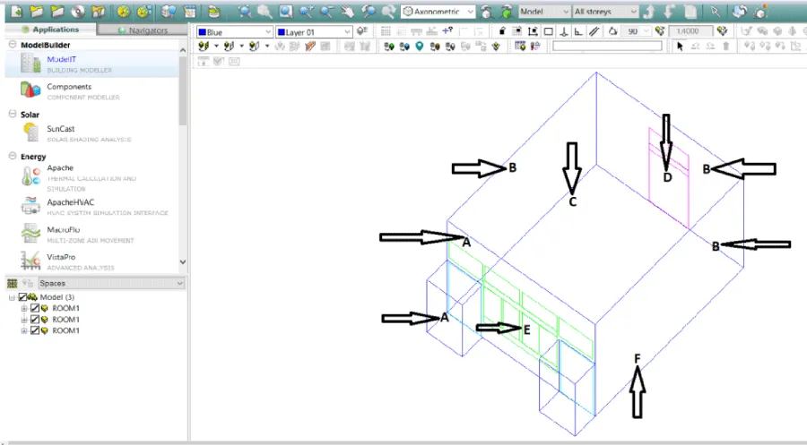Toggle the Model (3) checkbox in tree

coord(23,297)
